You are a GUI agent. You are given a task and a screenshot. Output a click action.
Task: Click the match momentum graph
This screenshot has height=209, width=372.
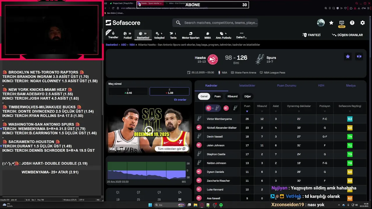click(146, 170)
